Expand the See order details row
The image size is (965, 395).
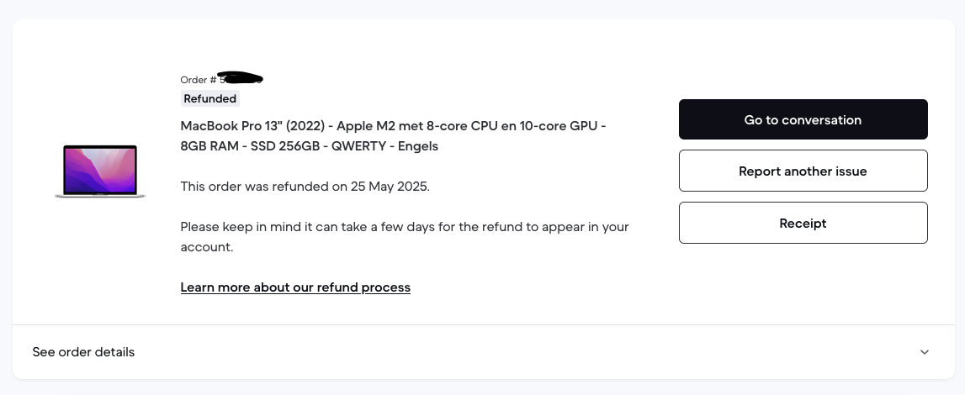(483, 352)
